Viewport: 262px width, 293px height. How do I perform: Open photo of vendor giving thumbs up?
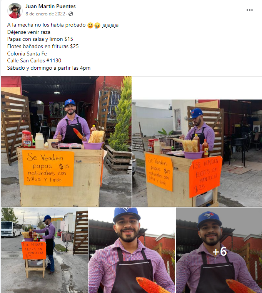coord(66,141)
